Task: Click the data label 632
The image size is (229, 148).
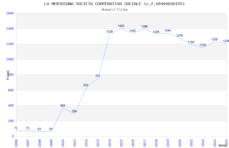Action: click(x=86, y=85)
